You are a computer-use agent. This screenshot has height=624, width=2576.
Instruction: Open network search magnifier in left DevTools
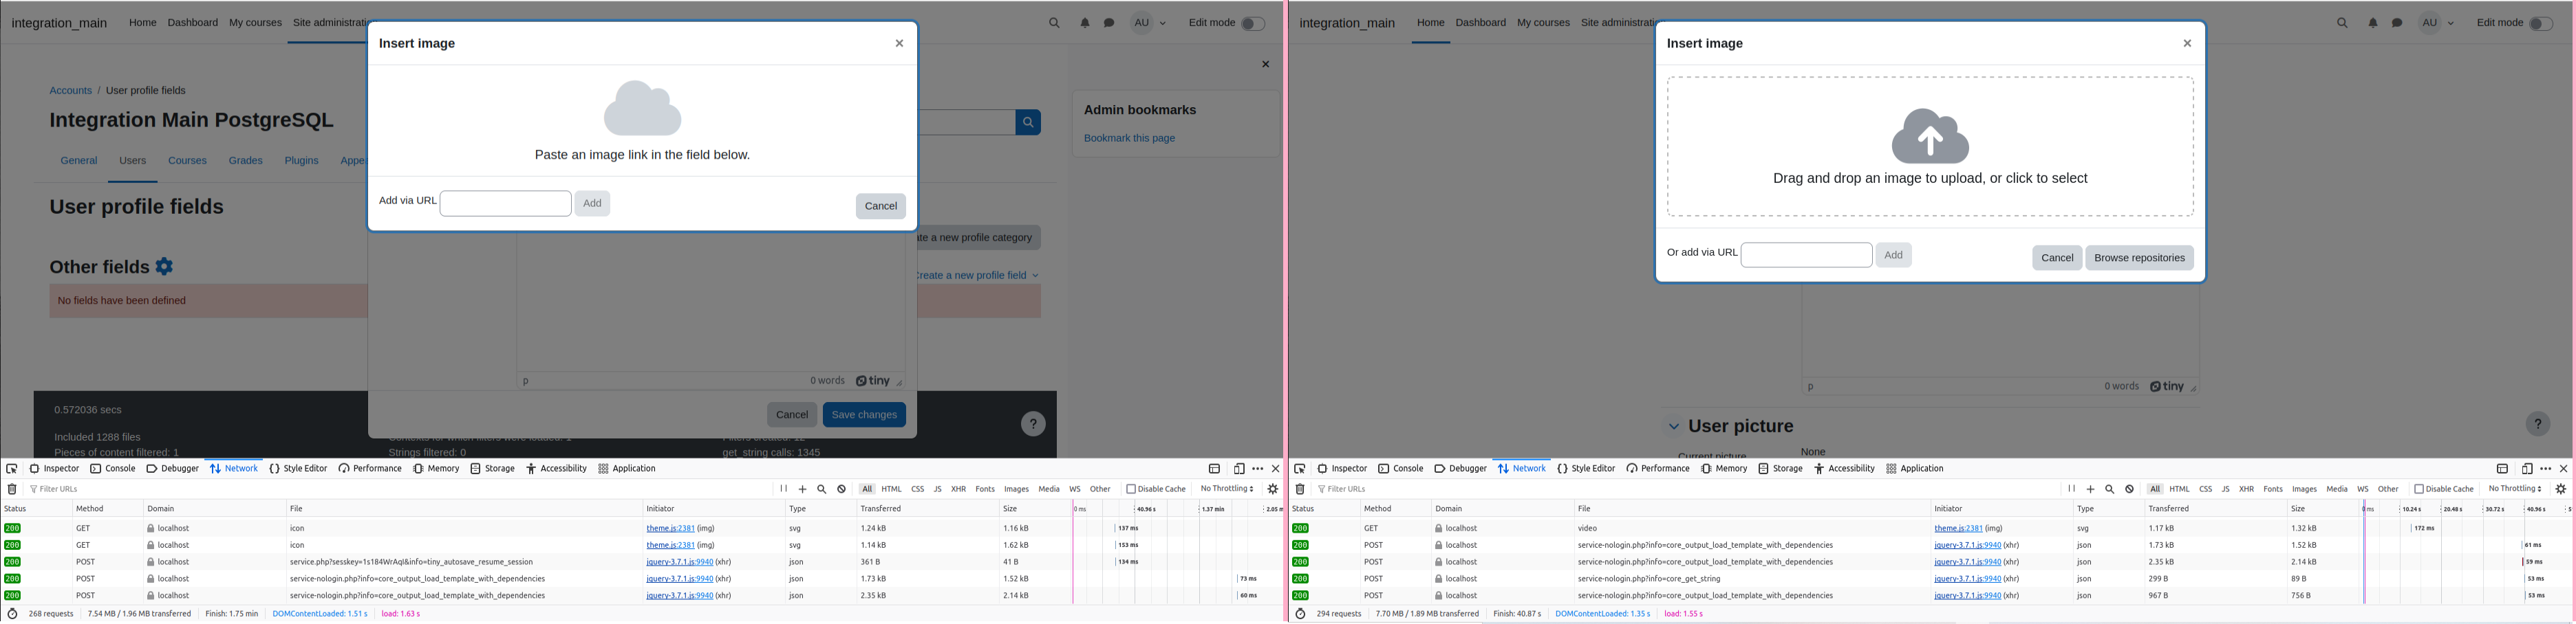(x=822, y=490)
